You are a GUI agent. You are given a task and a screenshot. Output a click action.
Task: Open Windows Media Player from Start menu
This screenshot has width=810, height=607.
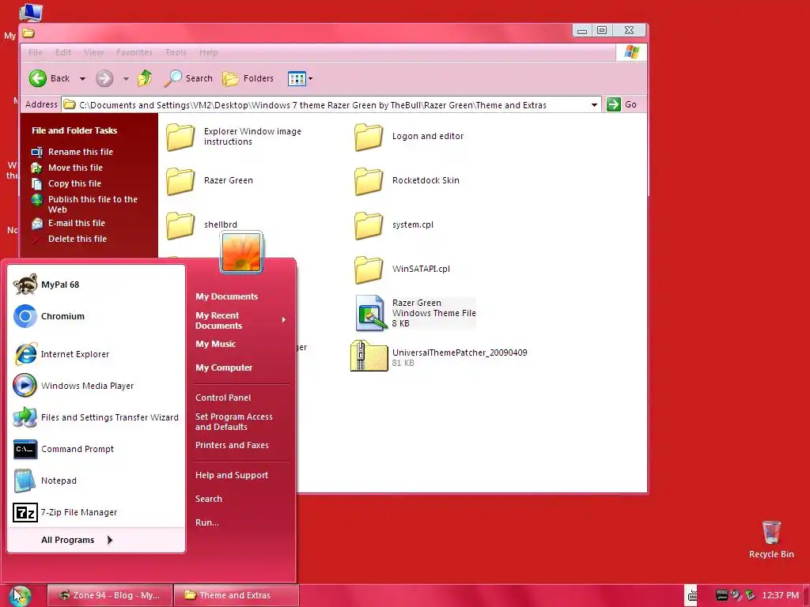[96, 386]
